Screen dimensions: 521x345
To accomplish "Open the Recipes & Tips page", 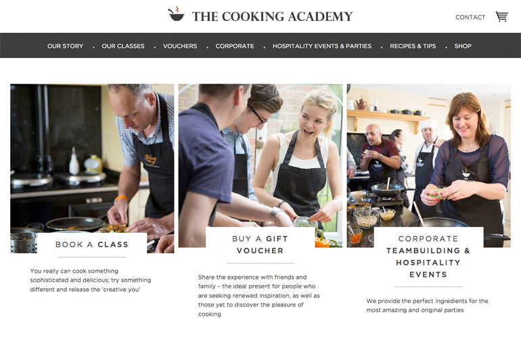I will pos(413,46).
